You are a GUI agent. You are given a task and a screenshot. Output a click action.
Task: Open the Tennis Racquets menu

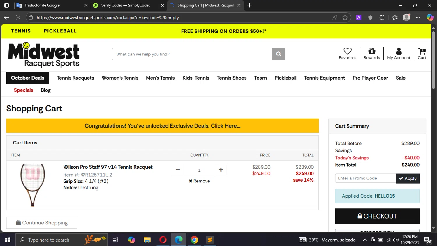coord(75,78)
